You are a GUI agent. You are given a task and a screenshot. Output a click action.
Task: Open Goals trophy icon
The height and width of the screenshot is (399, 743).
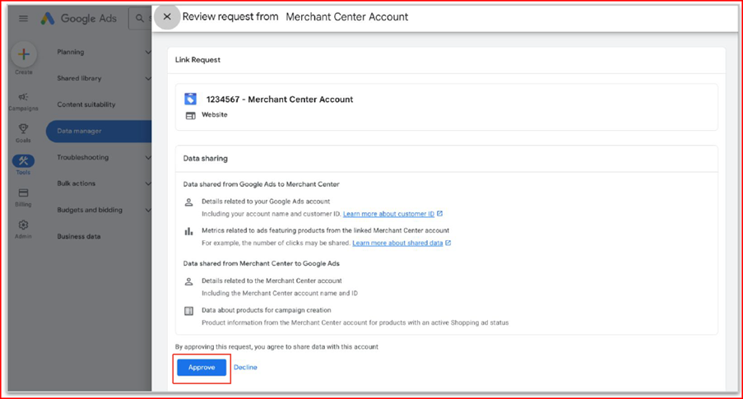23,132
